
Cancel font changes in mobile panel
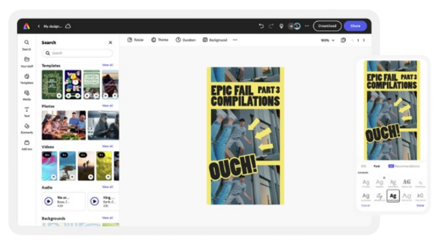click(x=366, y=205)
